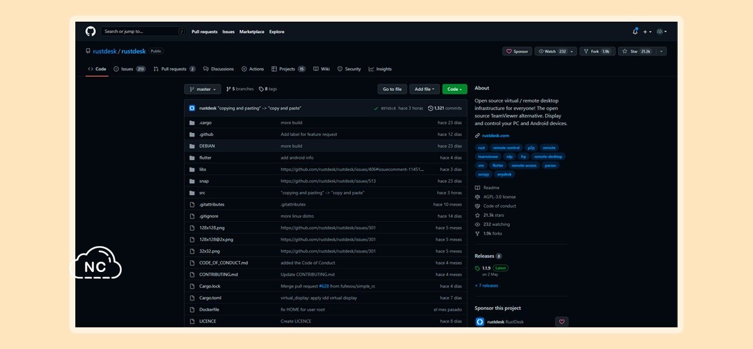Open the GitHub home logo
Viewport: 753px width, 349px height.
[90, 31]
